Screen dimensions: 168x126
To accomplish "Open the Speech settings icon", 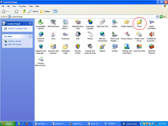I will [102, 48].
